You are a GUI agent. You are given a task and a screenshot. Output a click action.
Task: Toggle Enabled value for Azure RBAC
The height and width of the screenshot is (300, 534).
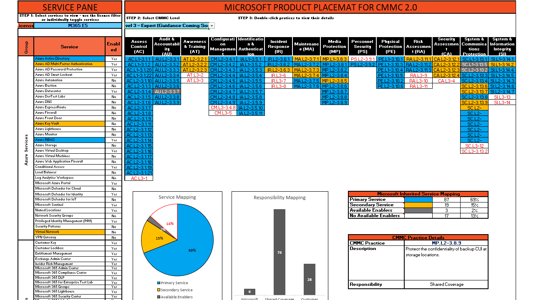(x=114, y=140)
